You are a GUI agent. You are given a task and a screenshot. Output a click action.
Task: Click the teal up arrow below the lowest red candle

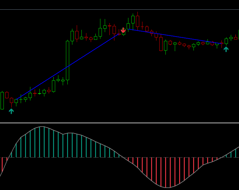[x=11, y=111]
